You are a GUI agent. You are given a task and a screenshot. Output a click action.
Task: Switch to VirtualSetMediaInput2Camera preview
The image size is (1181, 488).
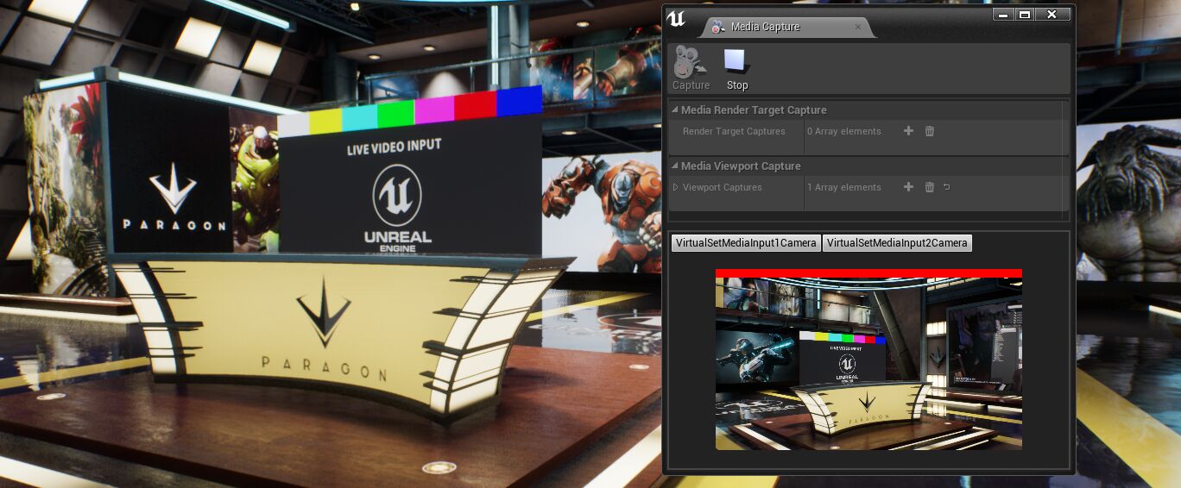point(897,243)
